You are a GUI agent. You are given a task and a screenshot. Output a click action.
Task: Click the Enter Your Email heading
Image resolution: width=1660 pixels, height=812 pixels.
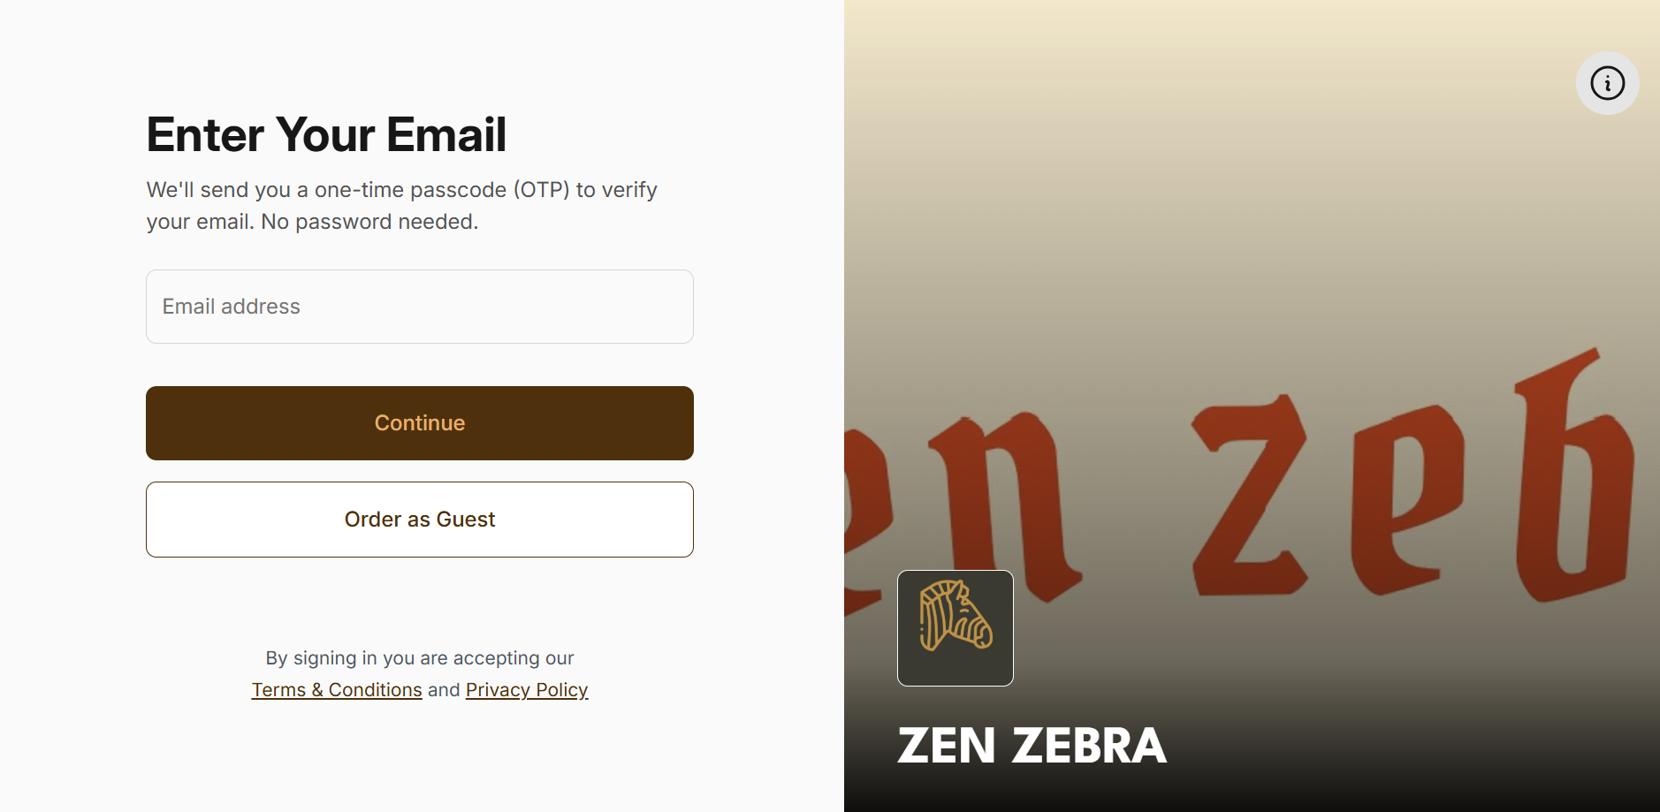click(x=326, y=134)
